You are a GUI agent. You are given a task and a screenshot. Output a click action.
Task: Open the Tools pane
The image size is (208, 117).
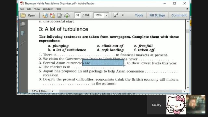139,15
